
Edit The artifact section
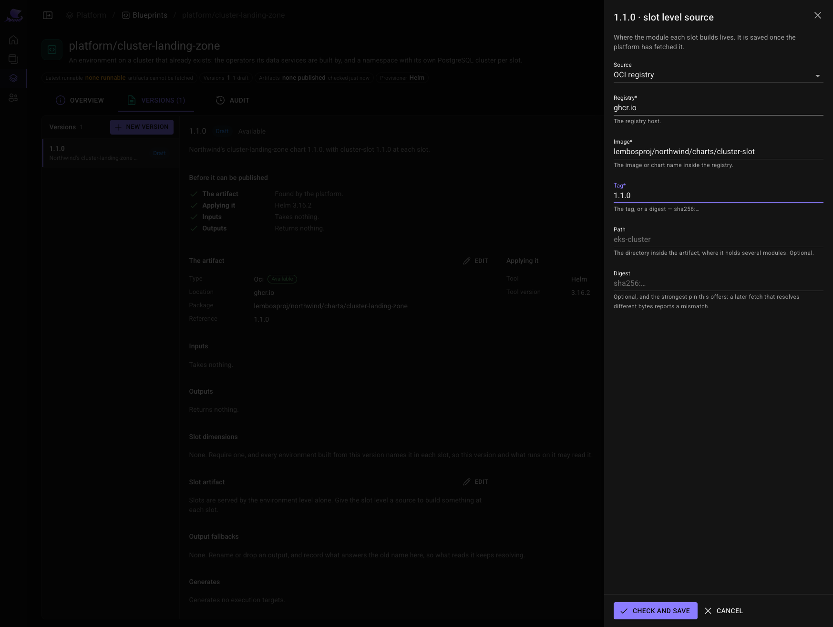pos(475,261)
